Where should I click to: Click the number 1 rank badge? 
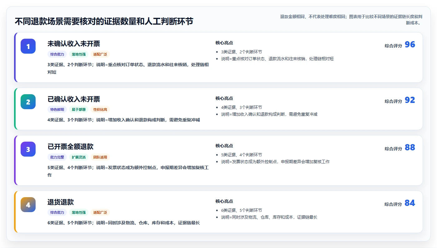(x=28, y=46)
